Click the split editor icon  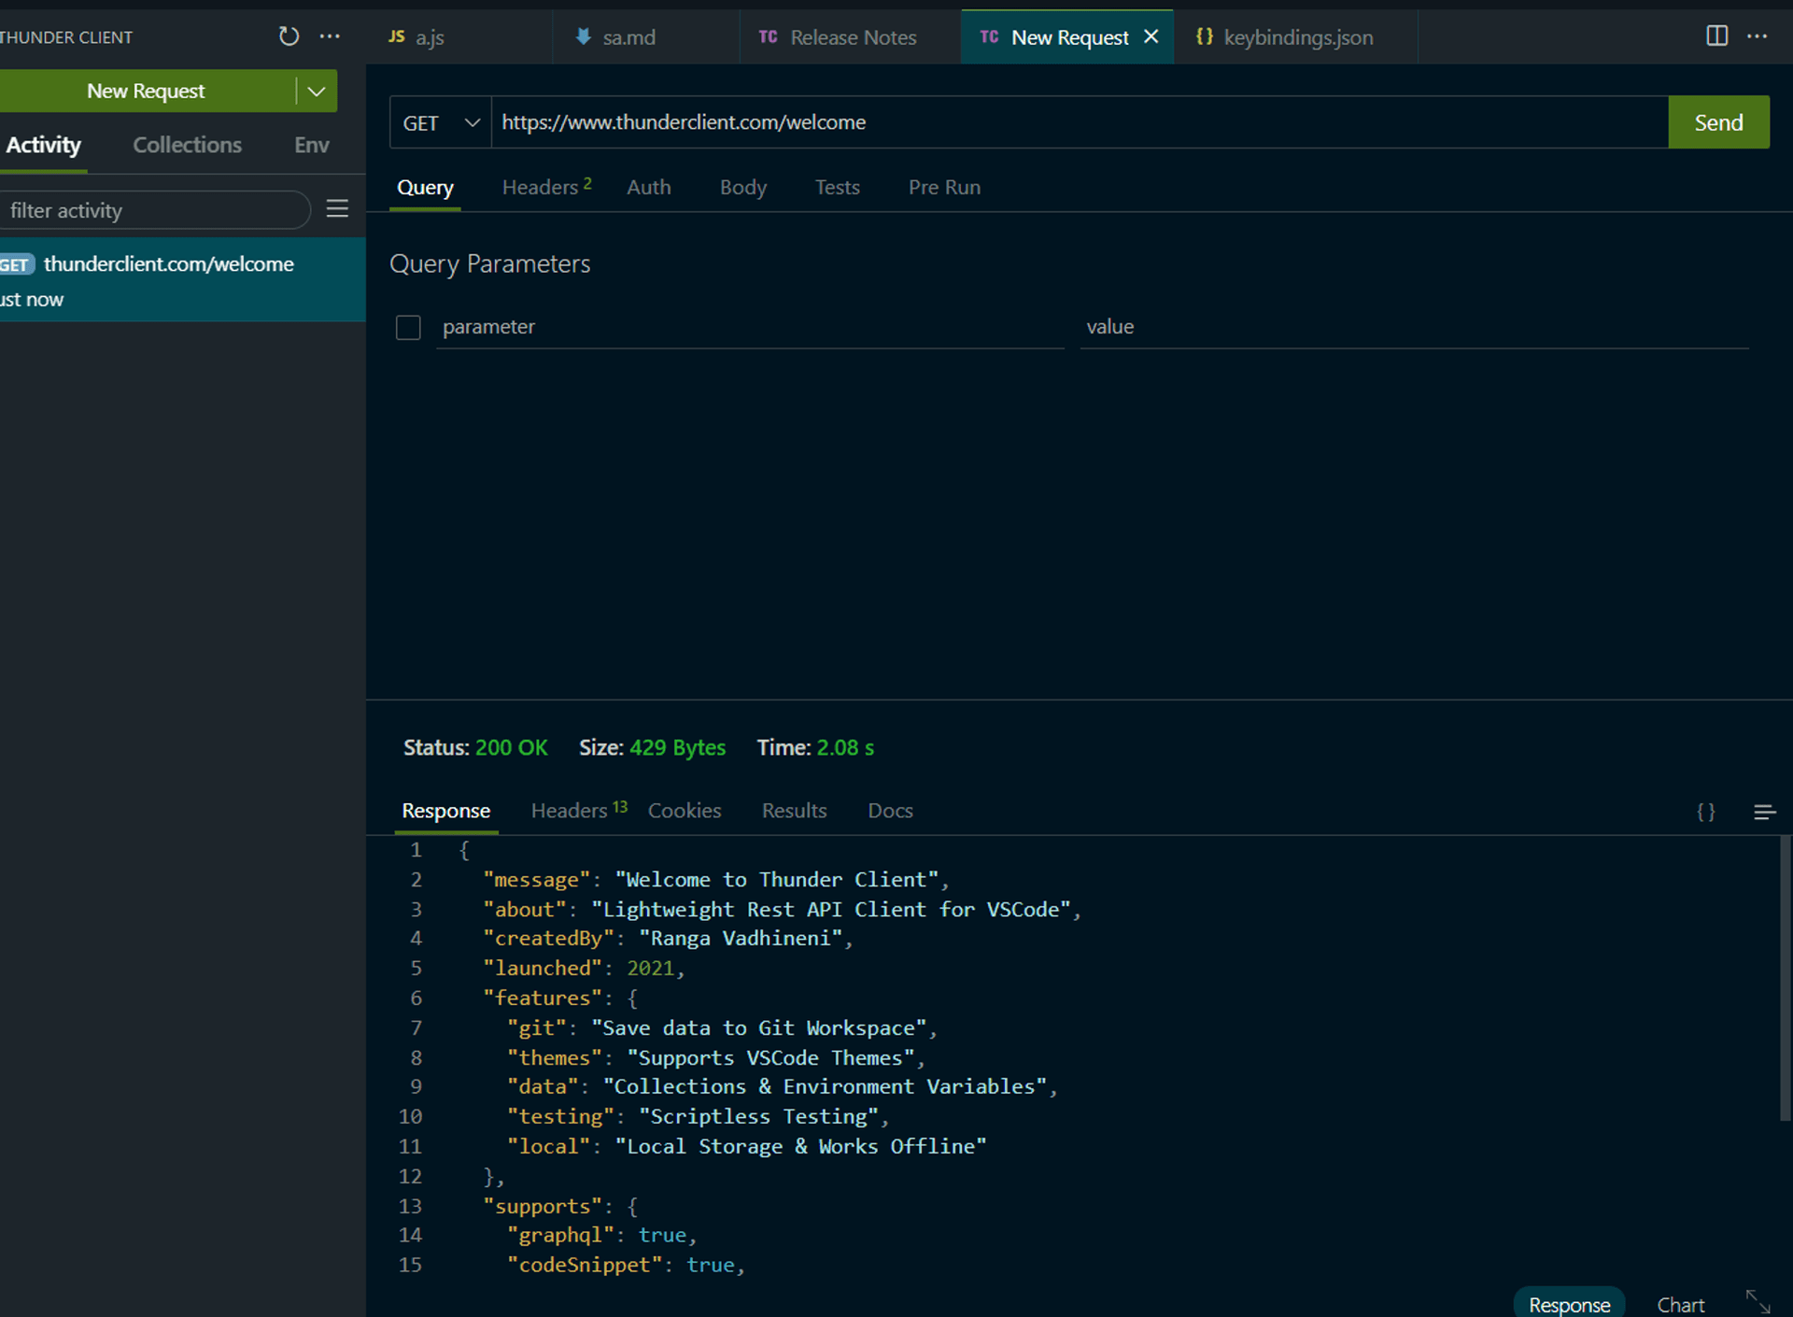[1716, 35]
